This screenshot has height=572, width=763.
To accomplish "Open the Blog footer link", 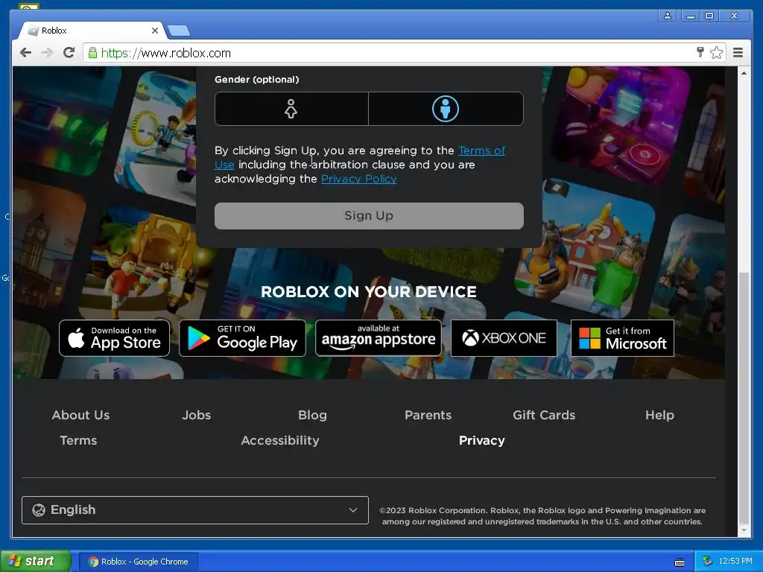I will coord(312,415).
